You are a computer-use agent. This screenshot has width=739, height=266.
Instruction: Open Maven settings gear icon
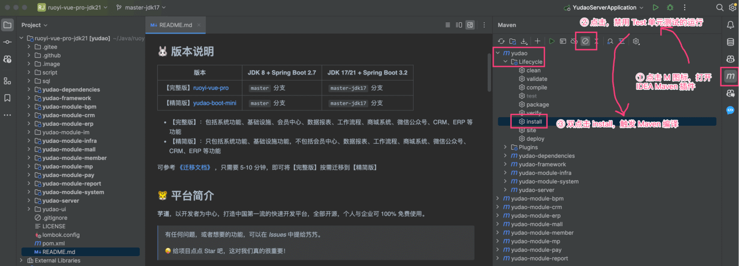click(636, 41)
